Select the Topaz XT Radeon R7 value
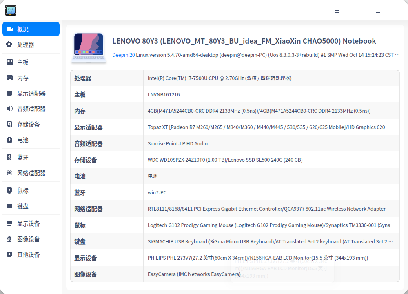408x294 pixels. (266, 127)
